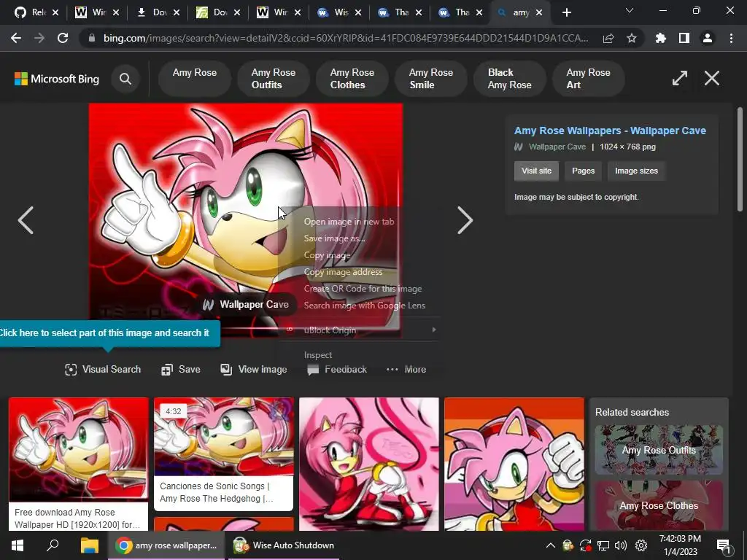Open the Chrome profile avatar icon

pyautogui.click(x=708, y=38)
